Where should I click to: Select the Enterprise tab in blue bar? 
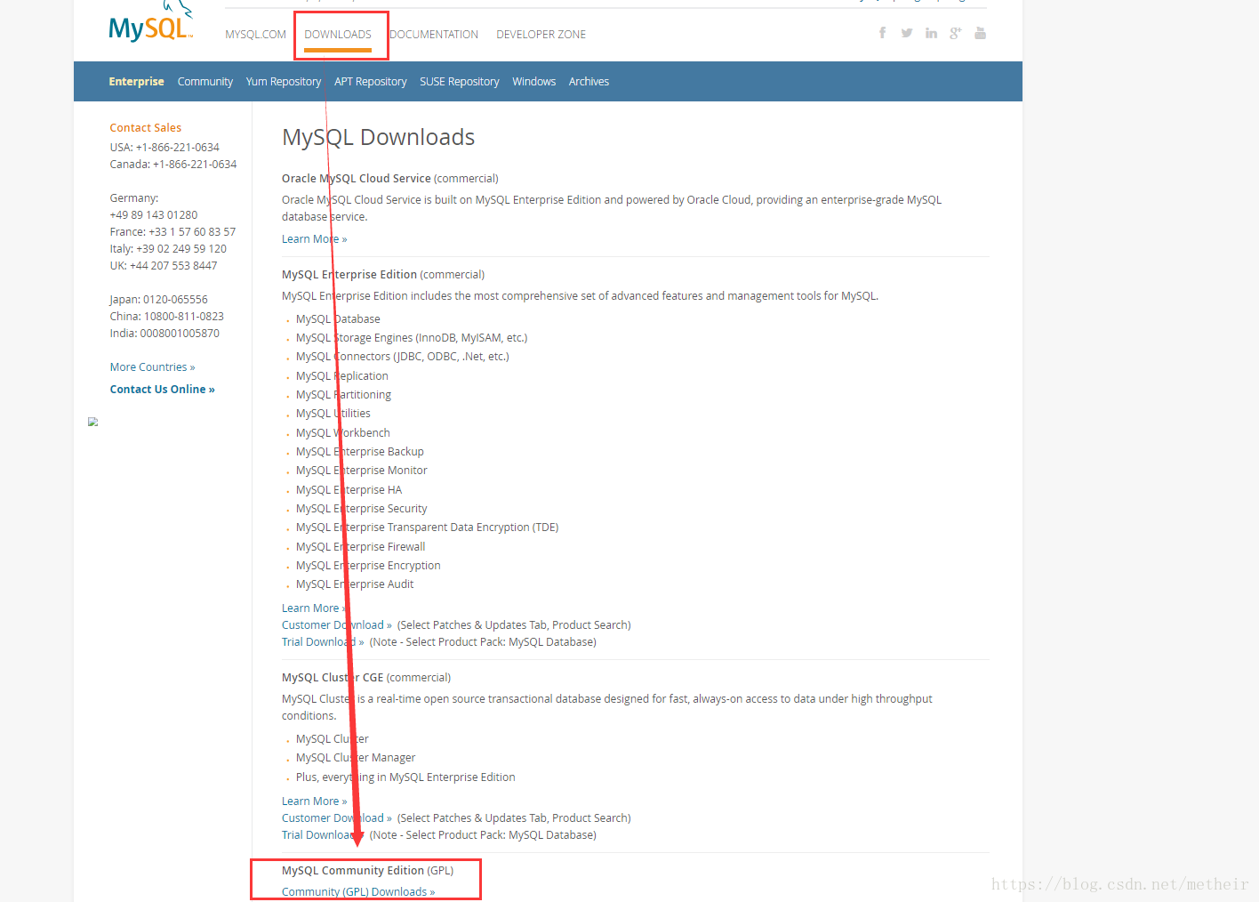136,81
